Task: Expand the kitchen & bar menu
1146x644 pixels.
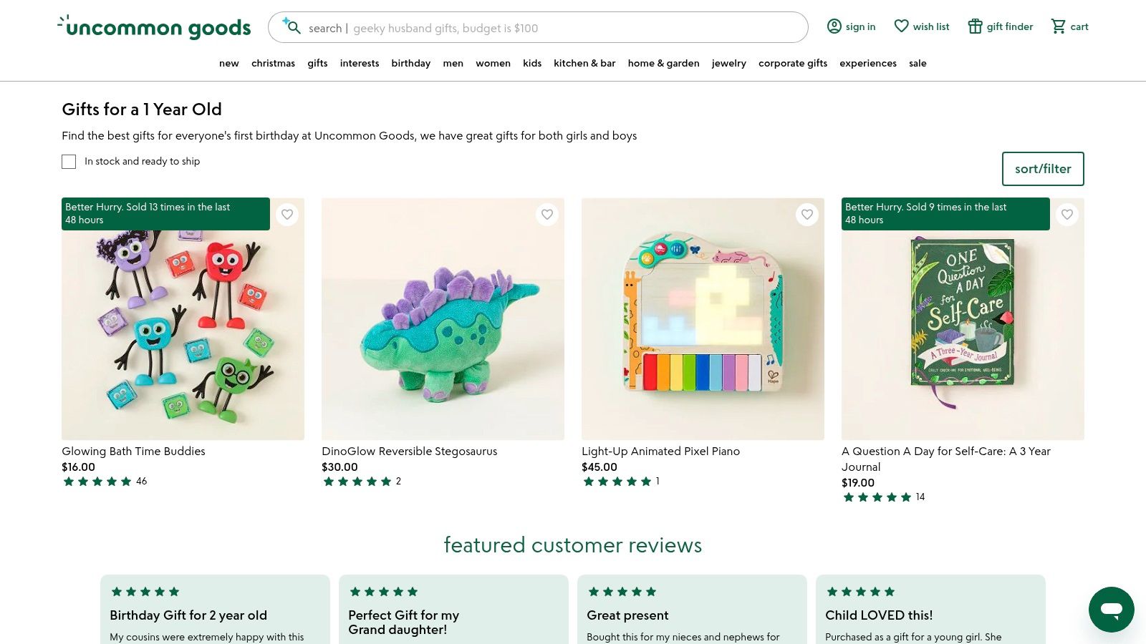Action: pyautogui.click(x=584, y=63)
